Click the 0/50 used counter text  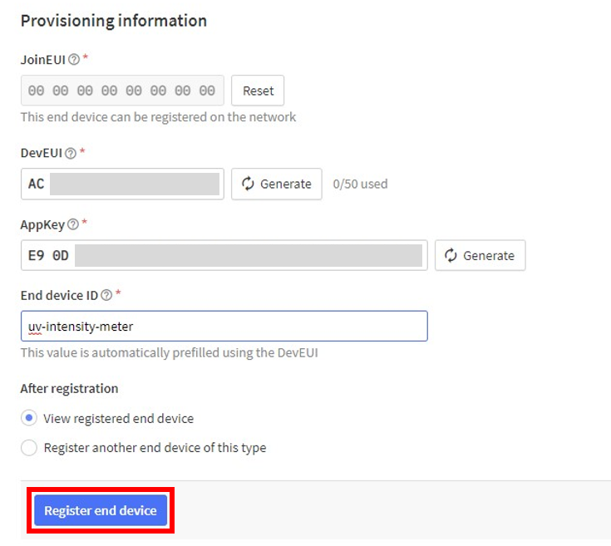(360, 184)
